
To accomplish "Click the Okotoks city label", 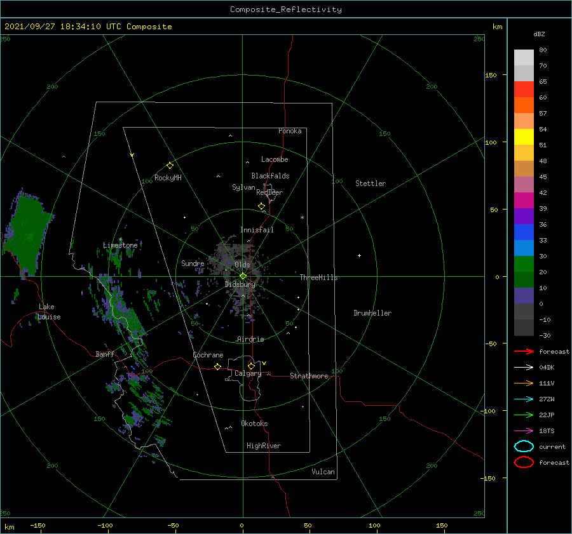I will point(254,424).
